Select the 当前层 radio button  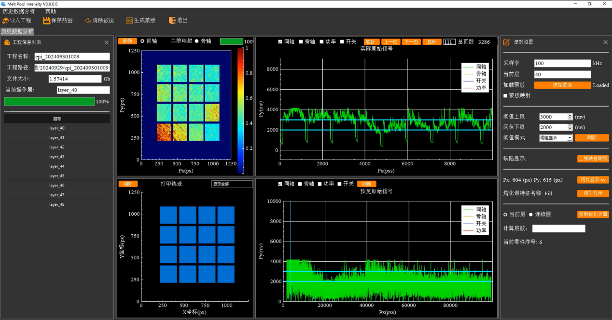[x=505, y=214]
